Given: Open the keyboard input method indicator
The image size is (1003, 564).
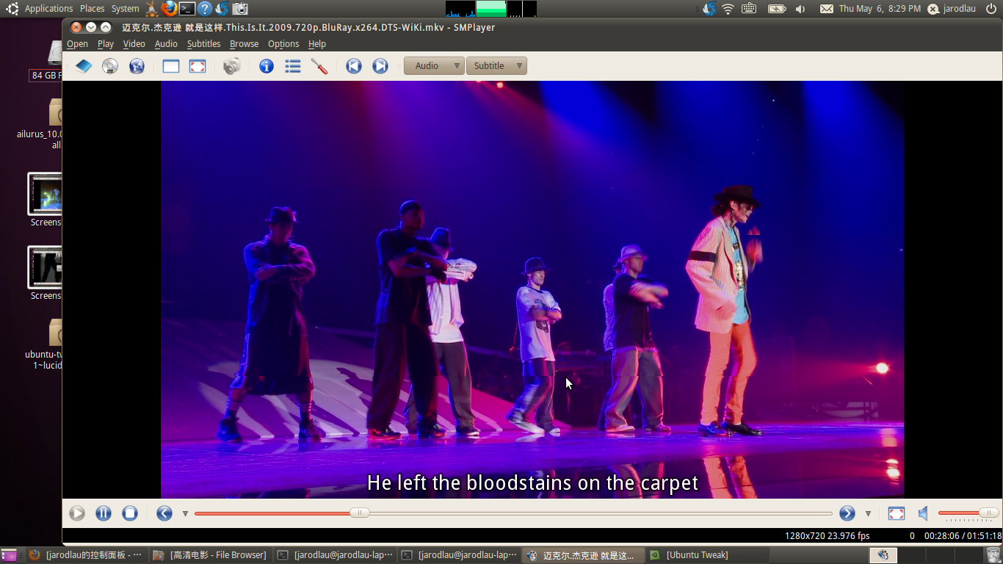Looking at the screenshot, I should click(x=749, y=9).
